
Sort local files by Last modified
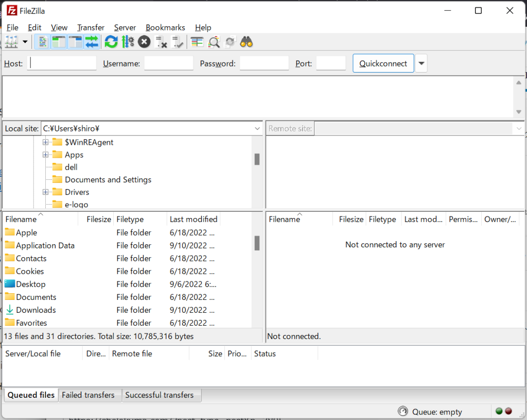tap(194, 220)
